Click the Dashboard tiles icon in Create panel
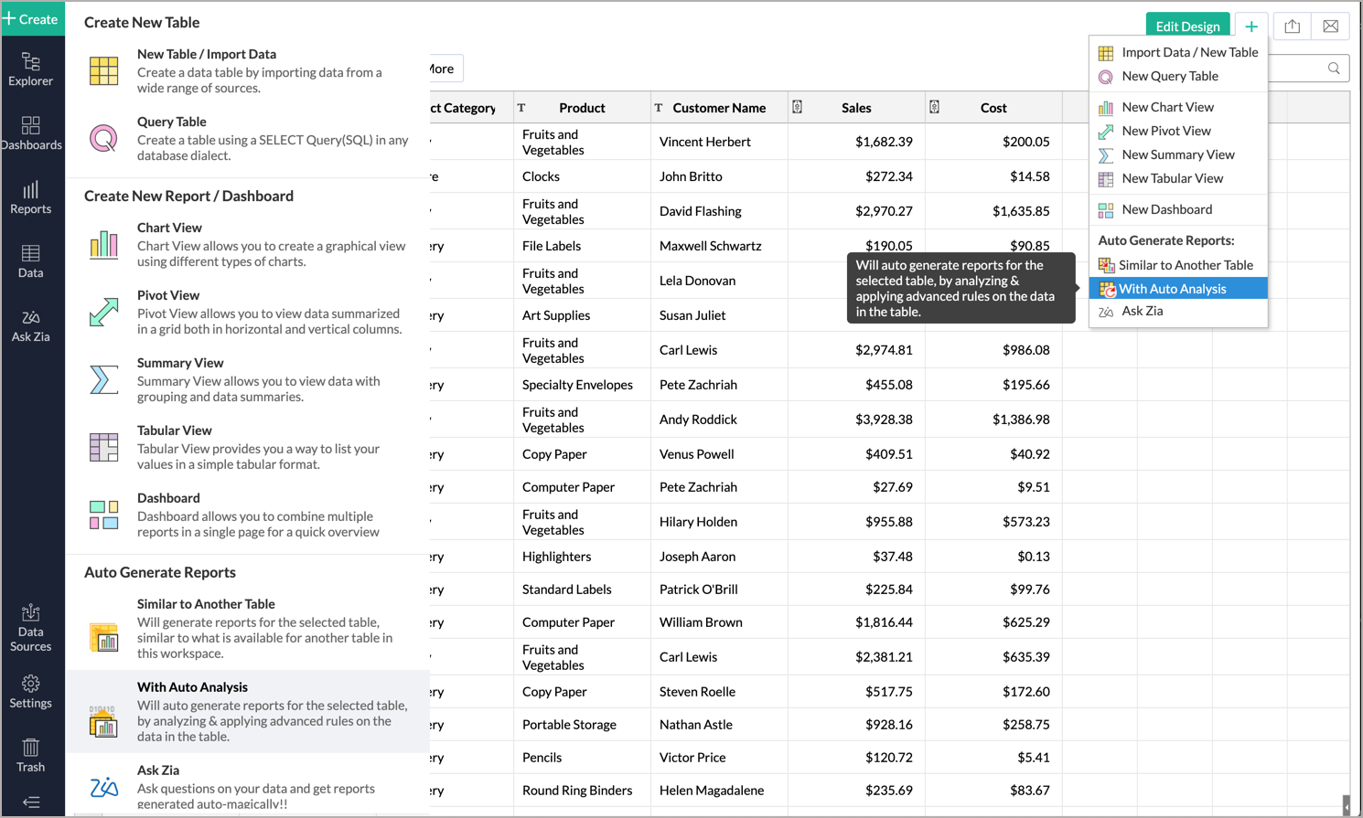1363x818 pixels. coord(103,515)
